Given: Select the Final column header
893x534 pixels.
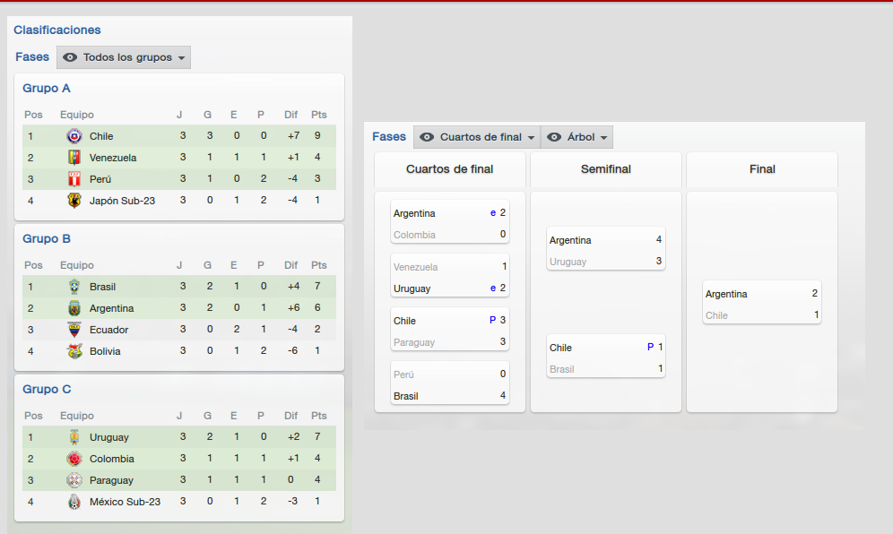Looking at the screenshot, I should point(762,169).
